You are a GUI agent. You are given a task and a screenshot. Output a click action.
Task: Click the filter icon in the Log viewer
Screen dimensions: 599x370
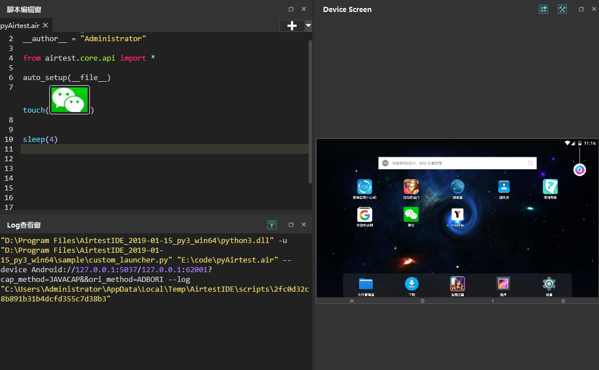[x=271, y=225]
